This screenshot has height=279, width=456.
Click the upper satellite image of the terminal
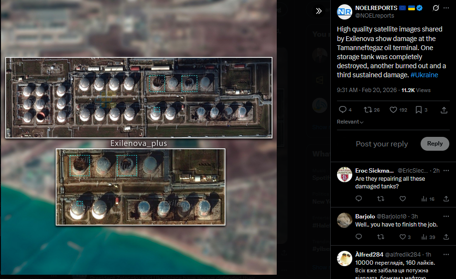pyautogui.click(x=139, y=97)
